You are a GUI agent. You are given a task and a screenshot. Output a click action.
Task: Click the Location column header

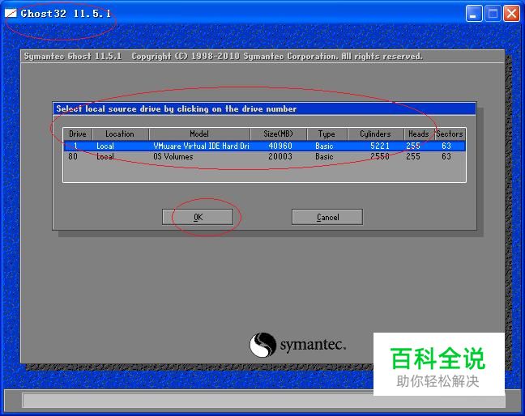pyautogui.click(x=120, y=134)
